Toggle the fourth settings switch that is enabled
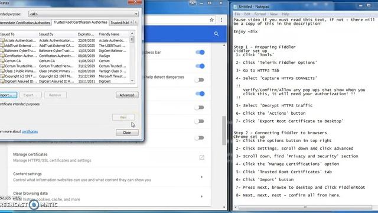378x213 pixels. pyautogui.click(x=200, y=93)
